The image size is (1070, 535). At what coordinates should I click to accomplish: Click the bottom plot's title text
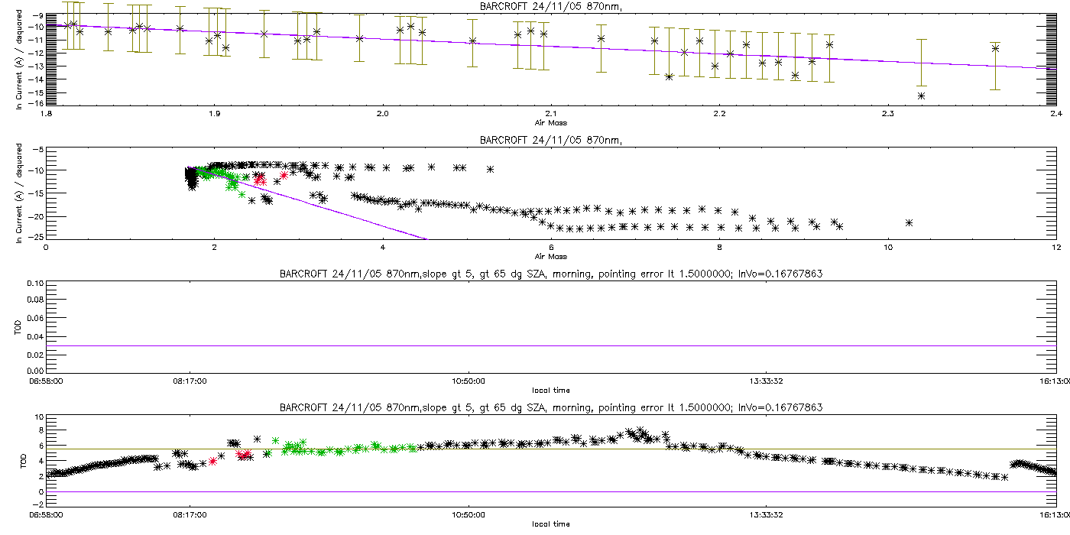tap(550, 408)
